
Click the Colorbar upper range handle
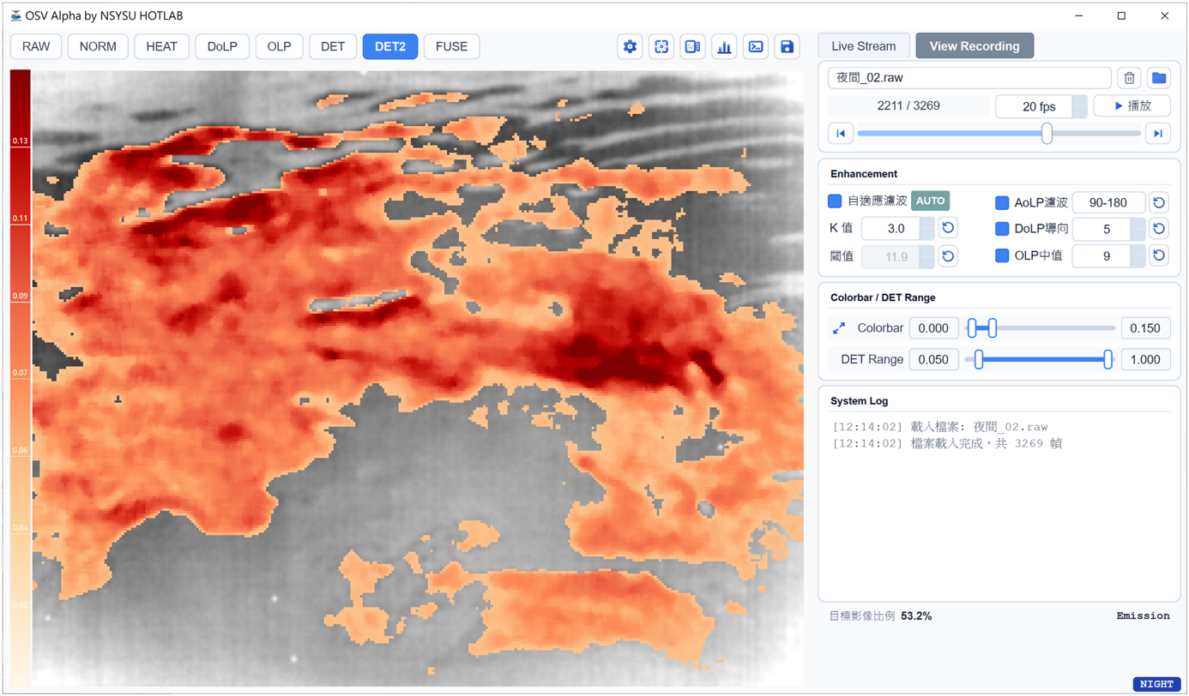[993, 328]
